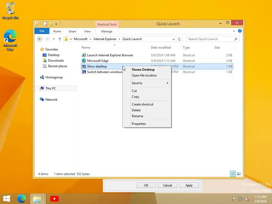Click the muted volume tray icon
This screenshot has height=204, width=272.
click(x=247, y=199)
